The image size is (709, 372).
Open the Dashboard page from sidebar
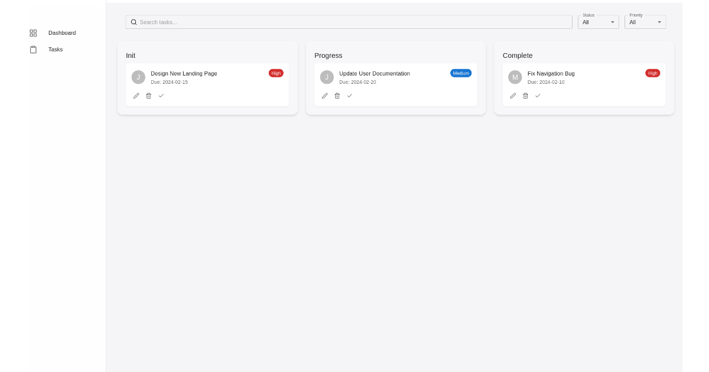click(x=61, y=33)
